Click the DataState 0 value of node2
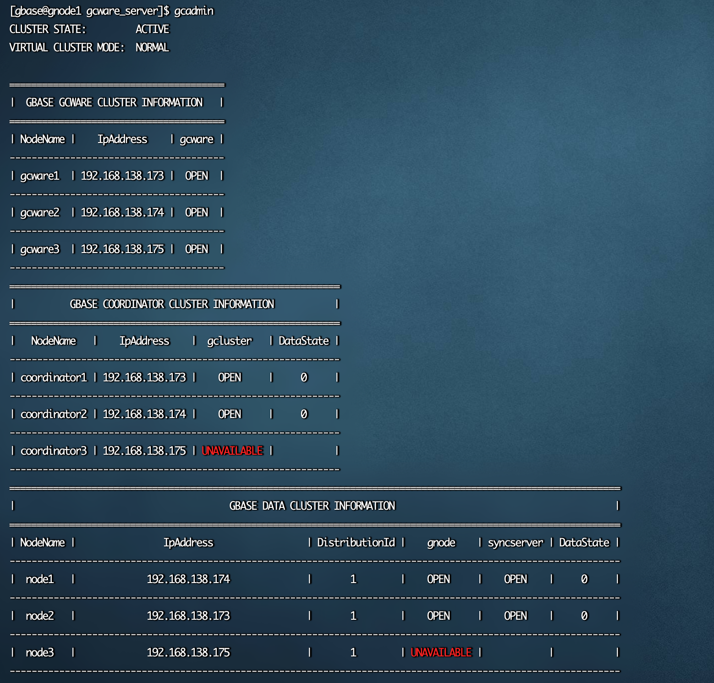714x683 pixels. [x=584, y=616]
